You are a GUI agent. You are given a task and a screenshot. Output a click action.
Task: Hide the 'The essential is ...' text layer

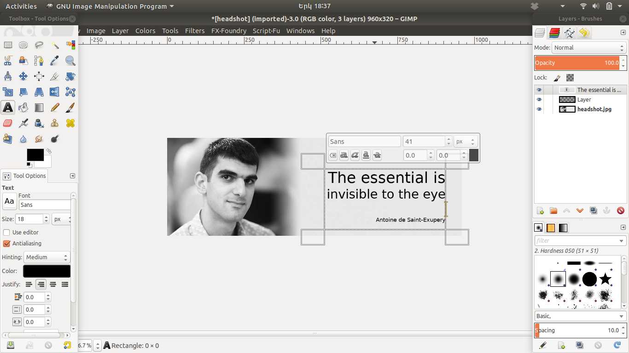pos(539,90)
